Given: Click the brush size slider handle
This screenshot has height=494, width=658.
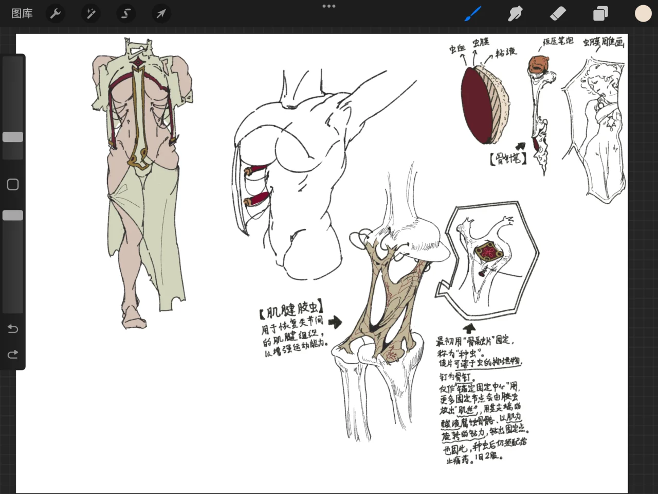Looking at the screenshot, I should coord(13,137).
